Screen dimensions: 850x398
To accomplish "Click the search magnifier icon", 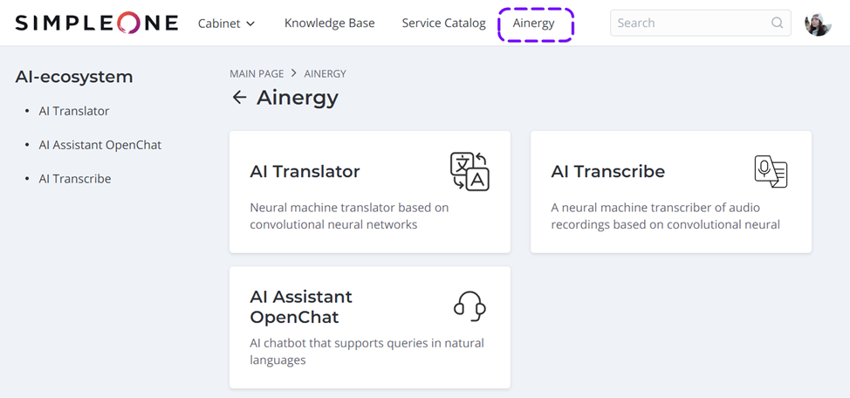I will pyautogui.click(x=777, y=24).
